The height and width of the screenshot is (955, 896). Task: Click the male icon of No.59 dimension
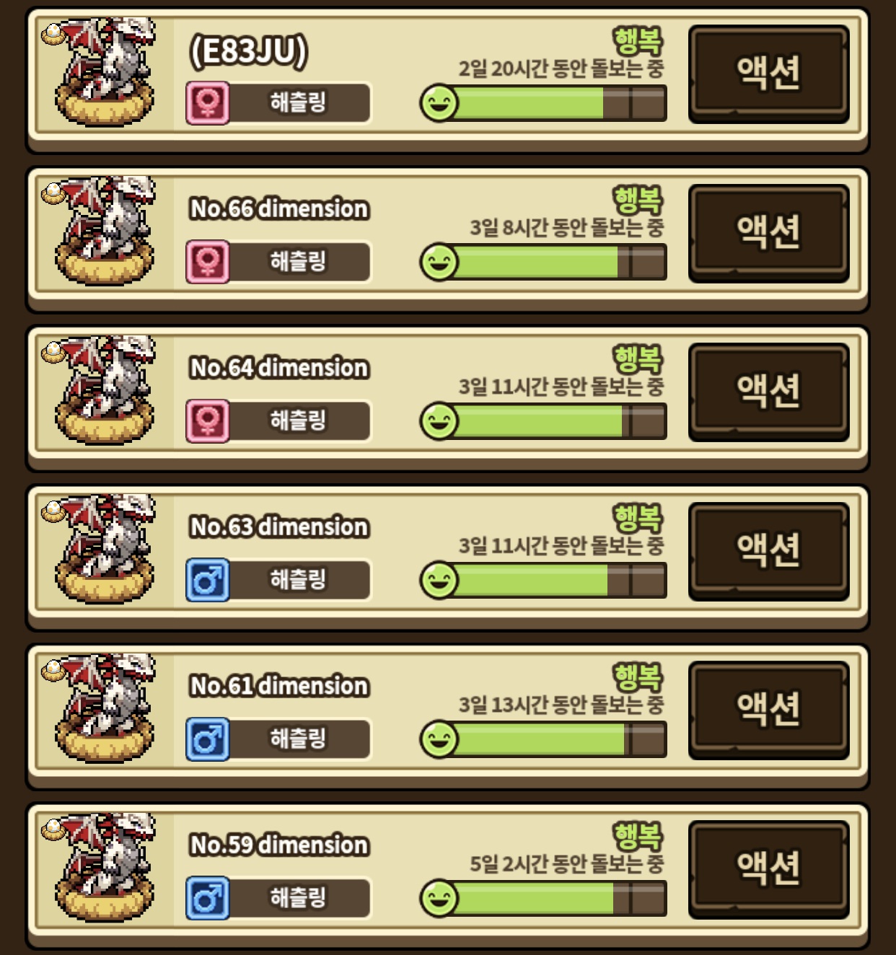[x=208, y=898]
